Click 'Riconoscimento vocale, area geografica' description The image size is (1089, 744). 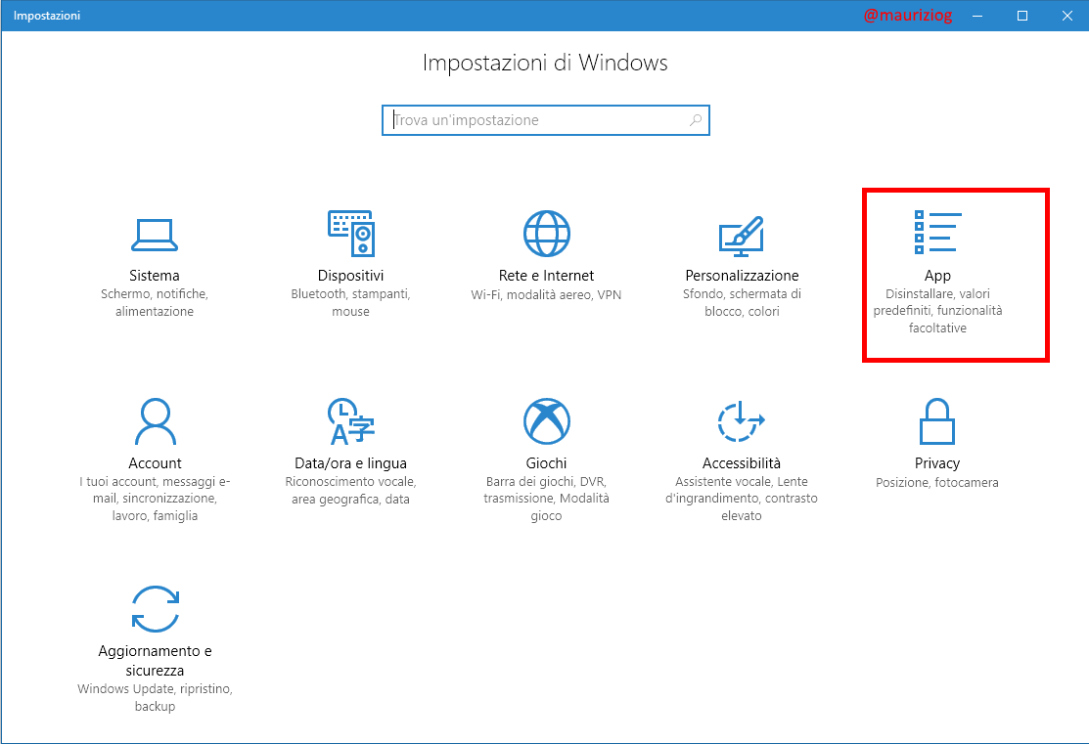[350, 490]
